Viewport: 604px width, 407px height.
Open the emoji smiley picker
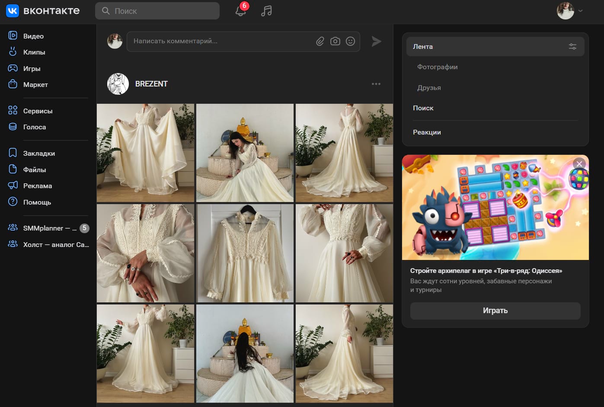(x=351, y=42)
